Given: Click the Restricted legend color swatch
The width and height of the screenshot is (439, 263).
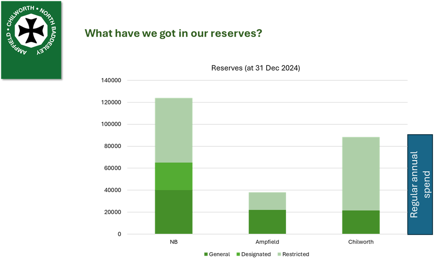Looking at the screenshot, I should pyautogui.click(x=278, y=254).
